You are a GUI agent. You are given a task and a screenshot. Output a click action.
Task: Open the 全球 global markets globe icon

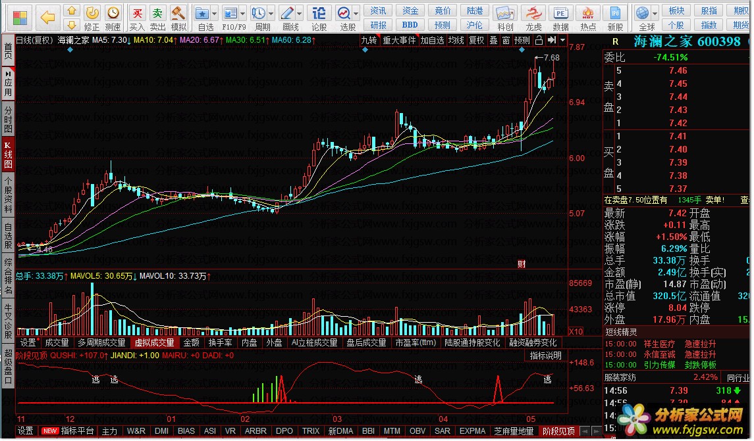click(x=643, y=18)
